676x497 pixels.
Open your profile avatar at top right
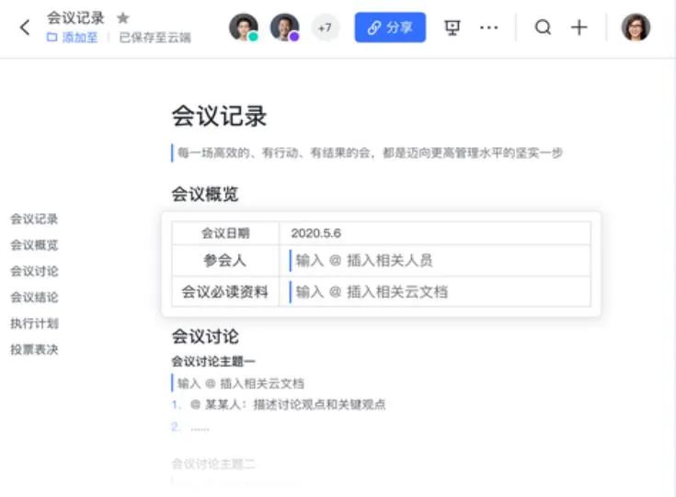(x=636, y=28)
